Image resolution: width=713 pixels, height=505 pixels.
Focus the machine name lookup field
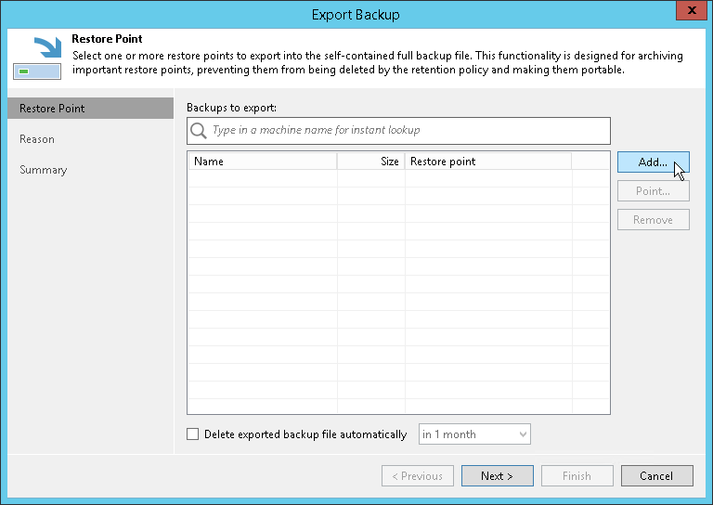click(408, 131)
